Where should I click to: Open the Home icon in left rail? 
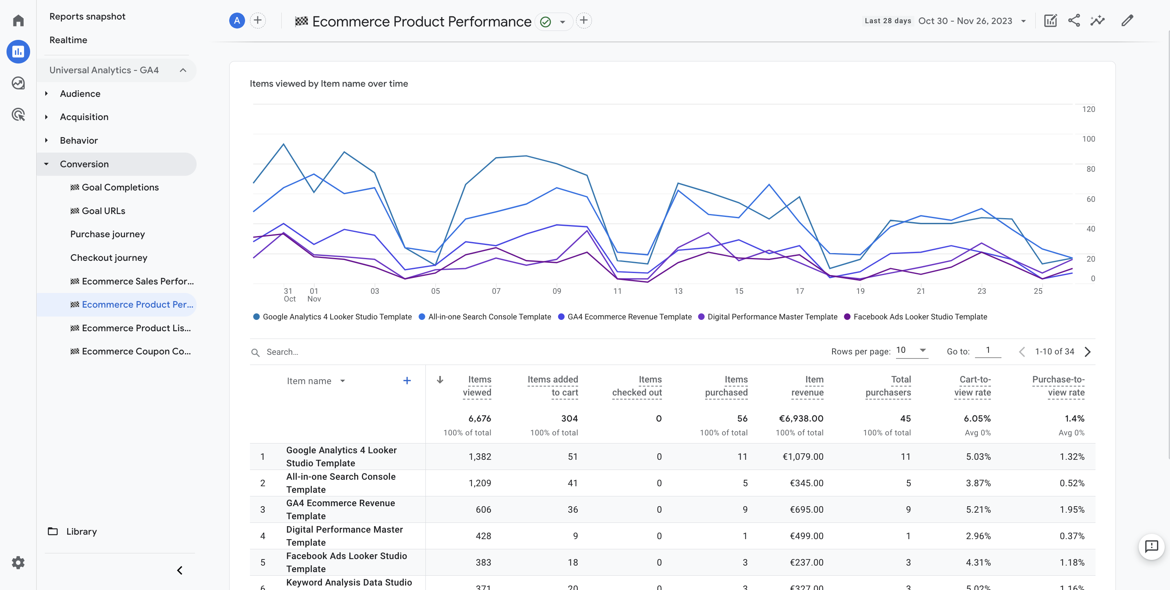[x=18, y=20]
